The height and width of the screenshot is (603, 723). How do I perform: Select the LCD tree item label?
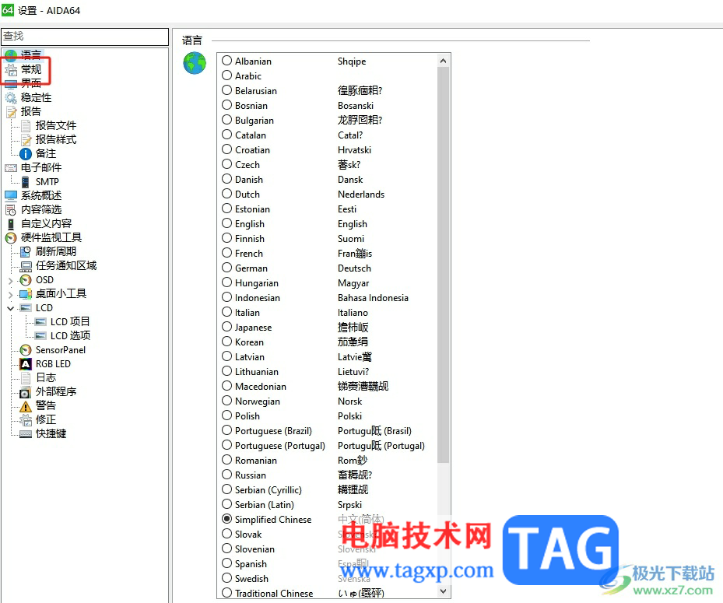44,307
